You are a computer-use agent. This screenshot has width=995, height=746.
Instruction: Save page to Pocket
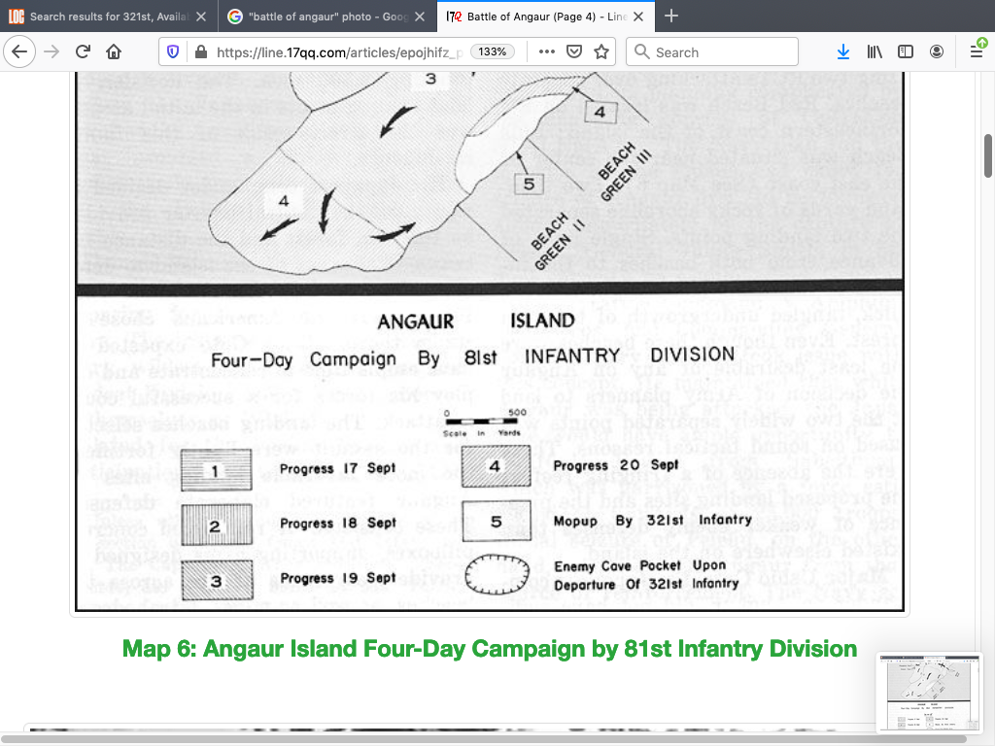(574, 52)
